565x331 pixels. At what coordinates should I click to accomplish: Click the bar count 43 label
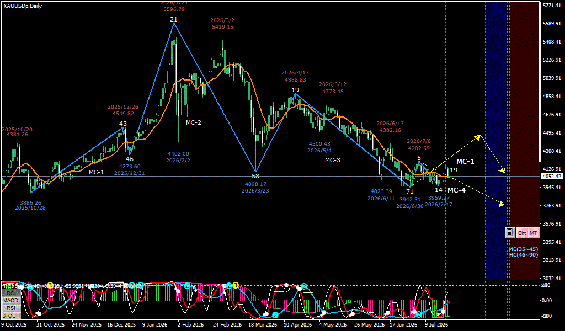[123, 124]
